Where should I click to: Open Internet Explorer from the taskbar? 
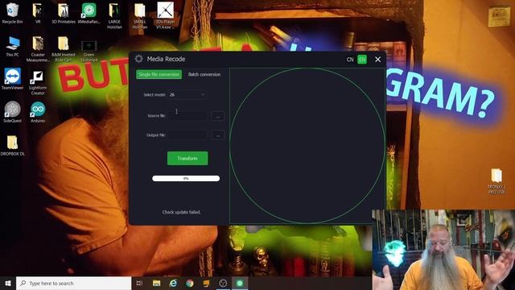[x=173, y=283]
